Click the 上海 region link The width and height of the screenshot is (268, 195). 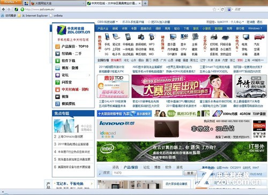point(247,61)
